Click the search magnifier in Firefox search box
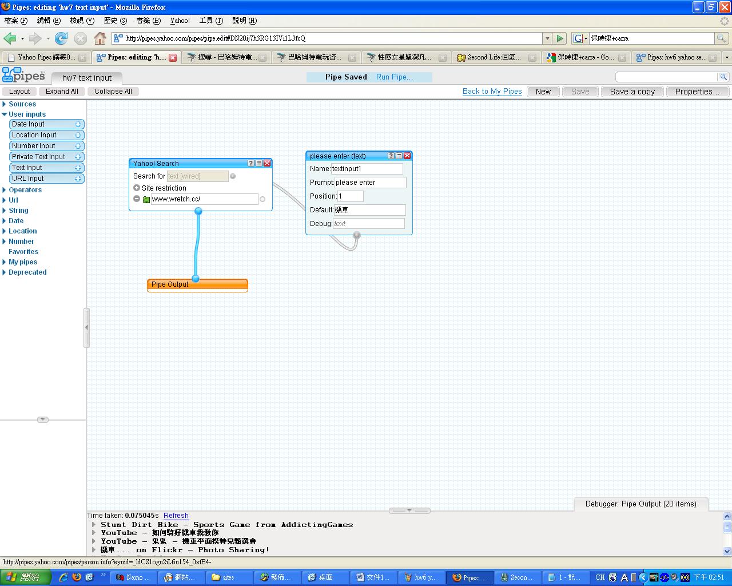The image size is (732, 586). tap(722, 38)
